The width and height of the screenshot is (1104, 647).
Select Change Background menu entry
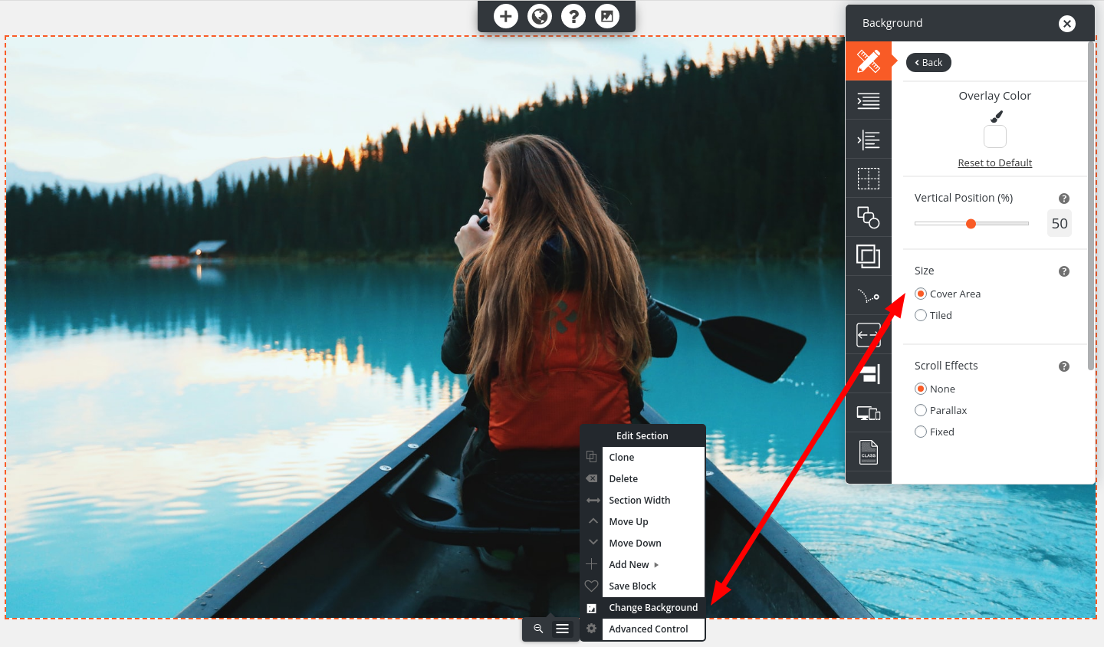(653, 607)
